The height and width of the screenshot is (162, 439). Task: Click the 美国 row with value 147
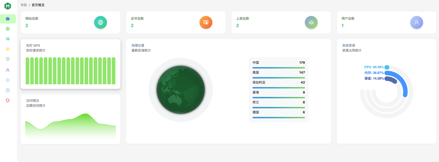(279, 72)
